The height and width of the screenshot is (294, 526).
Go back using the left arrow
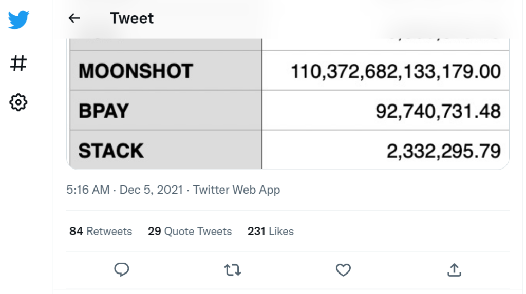pos(74,18)
